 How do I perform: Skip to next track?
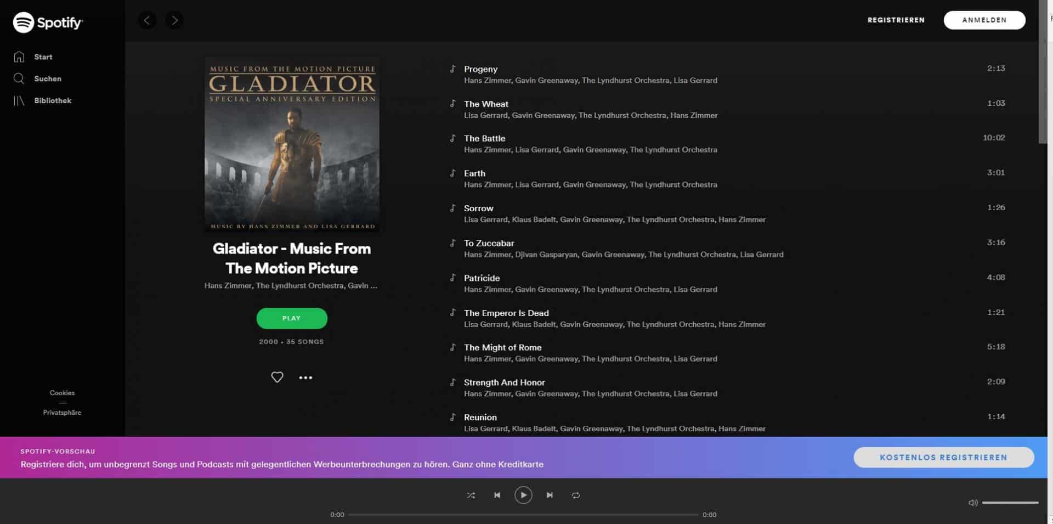550,495
